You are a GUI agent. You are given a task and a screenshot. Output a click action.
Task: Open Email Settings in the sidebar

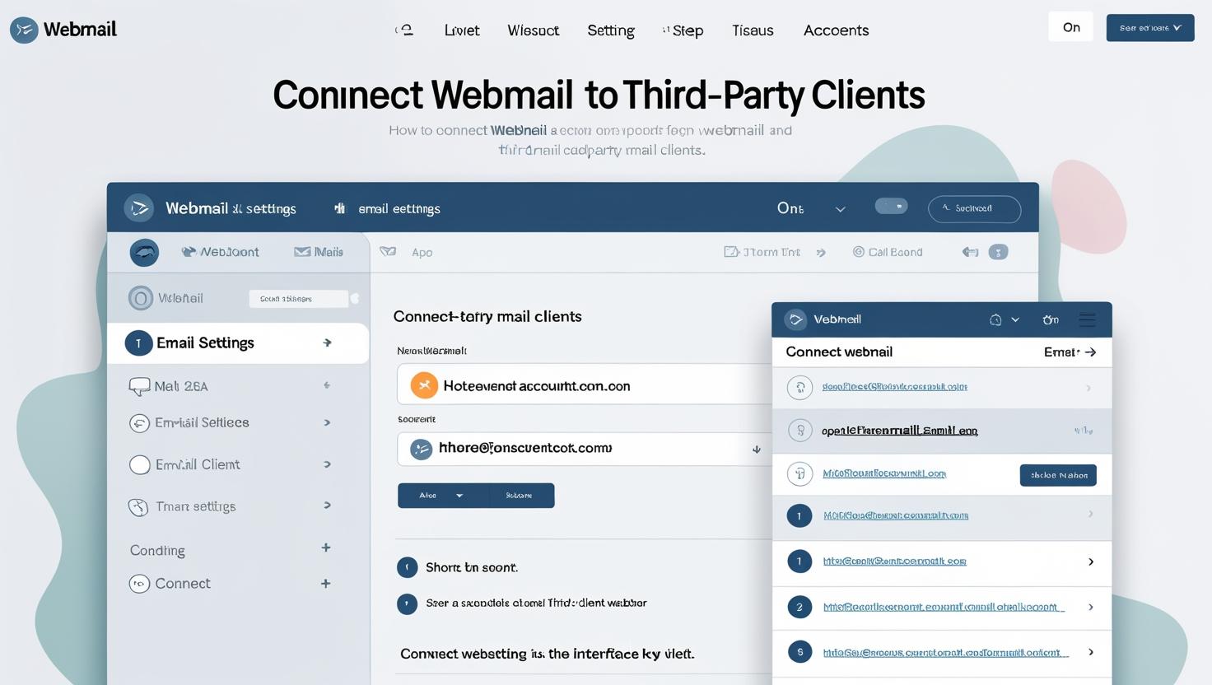click(238, 343)
